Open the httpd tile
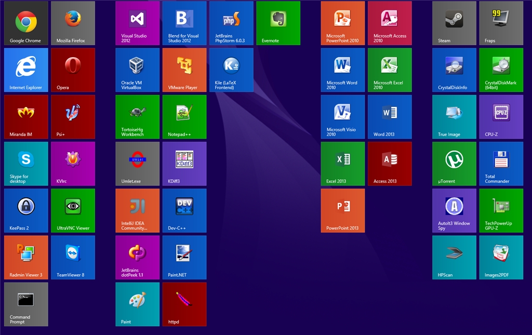 (184, 304)
